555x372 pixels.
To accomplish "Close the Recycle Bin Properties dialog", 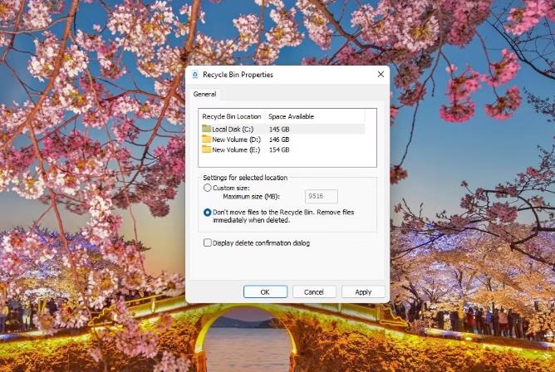I will tap(381, 74).
